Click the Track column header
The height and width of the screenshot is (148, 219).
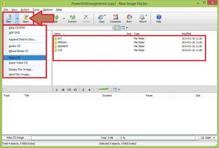(13, 95)
